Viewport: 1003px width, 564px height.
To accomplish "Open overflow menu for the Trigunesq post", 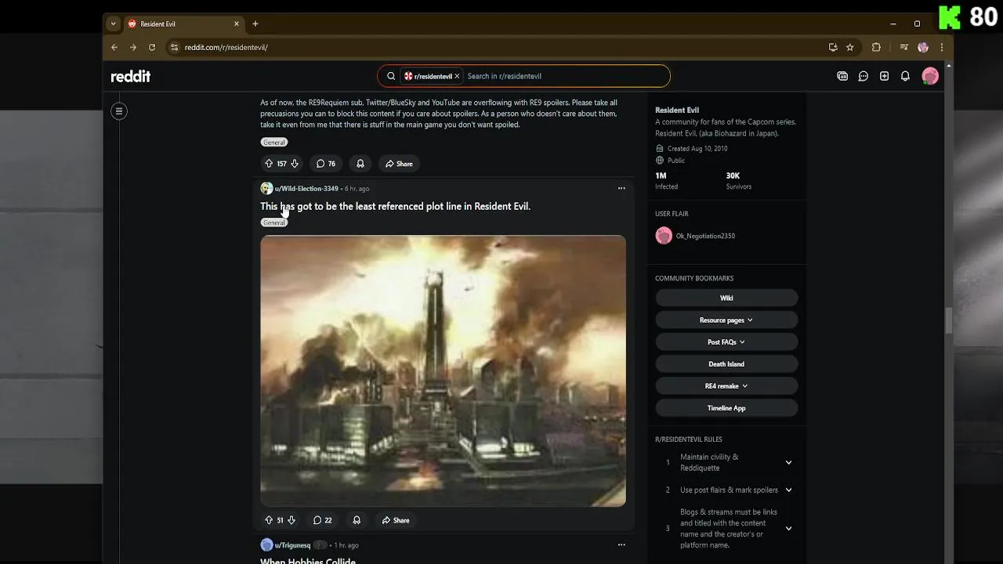I will point(621,545).
